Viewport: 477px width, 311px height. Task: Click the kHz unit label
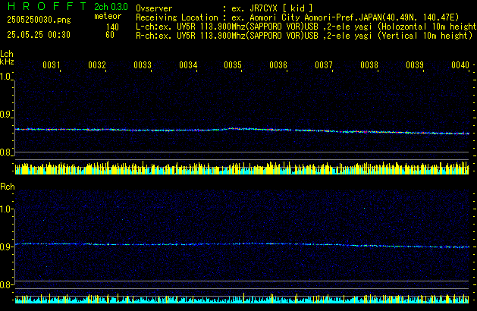point(7,61)
